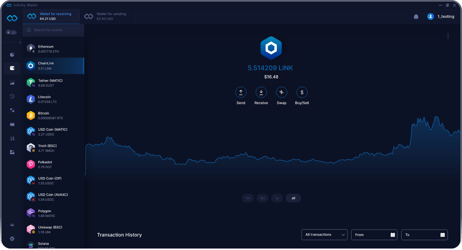Select the 3m chart range
Viewport: 462px width, 250px height.
(262, 198)
